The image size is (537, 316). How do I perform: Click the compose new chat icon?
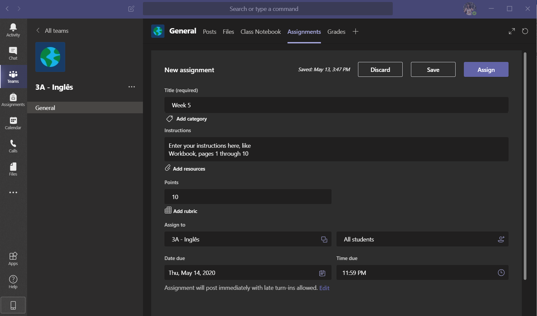click(131, 9)
